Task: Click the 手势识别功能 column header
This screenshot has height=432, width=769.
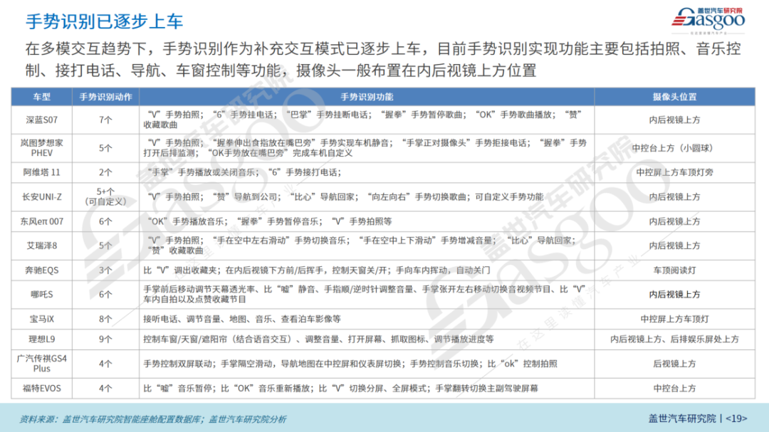Action: pos(367,97)
